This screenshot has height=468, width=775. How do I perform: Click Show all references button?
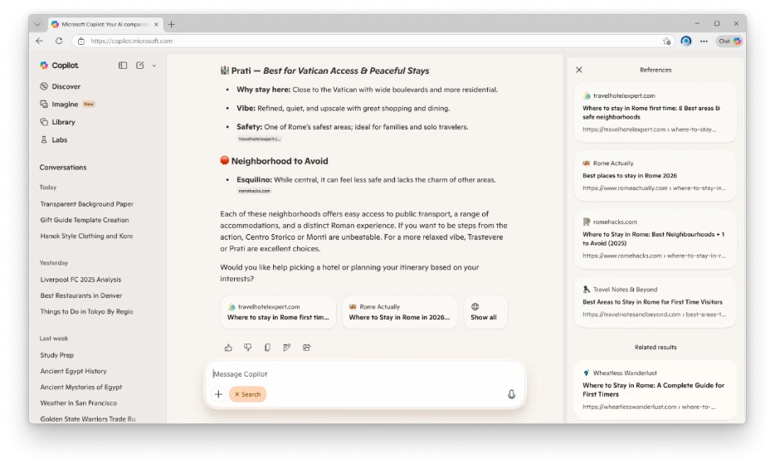485,312
